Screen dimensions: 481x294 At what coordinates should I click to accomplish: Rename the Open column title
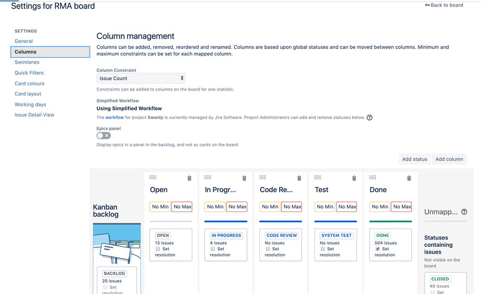tap(158, 190)
